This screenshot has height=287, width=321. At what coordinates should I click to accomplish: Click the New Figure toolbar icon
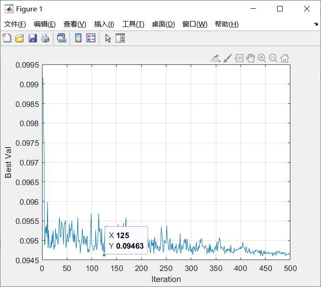coord(7,38)
